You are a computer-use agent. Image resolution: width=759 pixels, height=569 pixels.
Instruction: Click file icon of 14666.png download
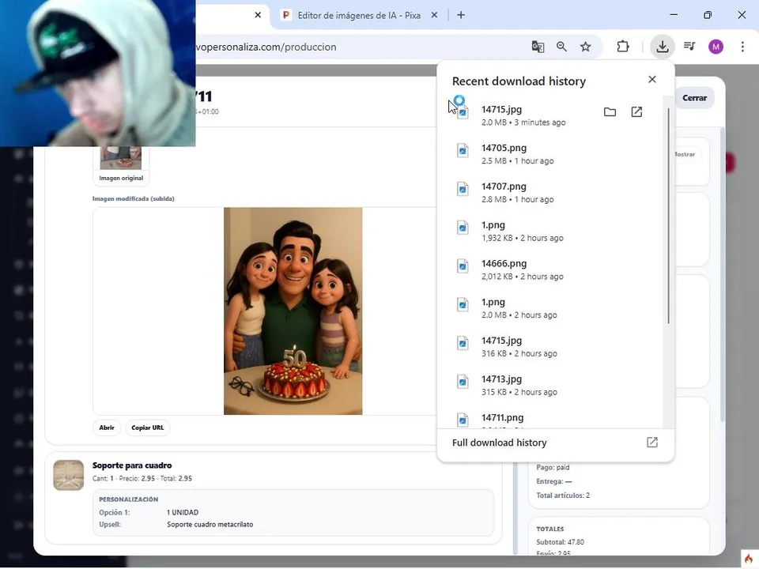463,266
